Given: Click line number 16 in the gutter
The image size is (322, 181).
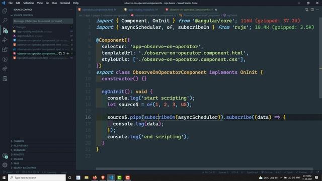Looking at the screenshot, I should pos(88,117).
